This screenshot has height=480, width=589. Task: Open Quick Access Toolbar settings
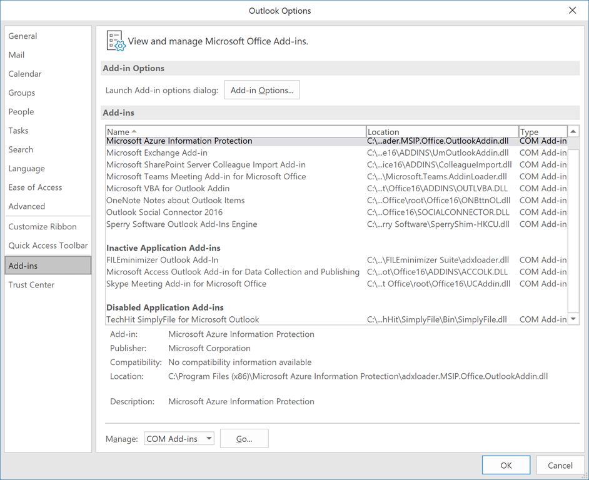(48, 246)
